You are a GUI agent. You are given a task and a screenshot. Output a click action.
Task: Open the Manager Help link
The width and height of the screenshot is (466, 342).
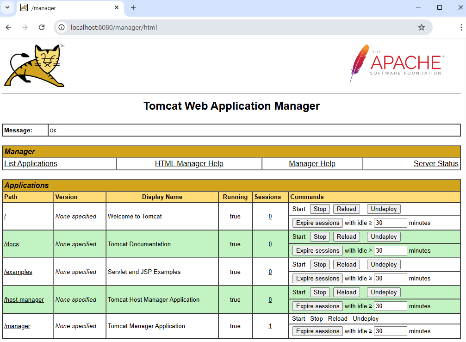tap(312, 164)
